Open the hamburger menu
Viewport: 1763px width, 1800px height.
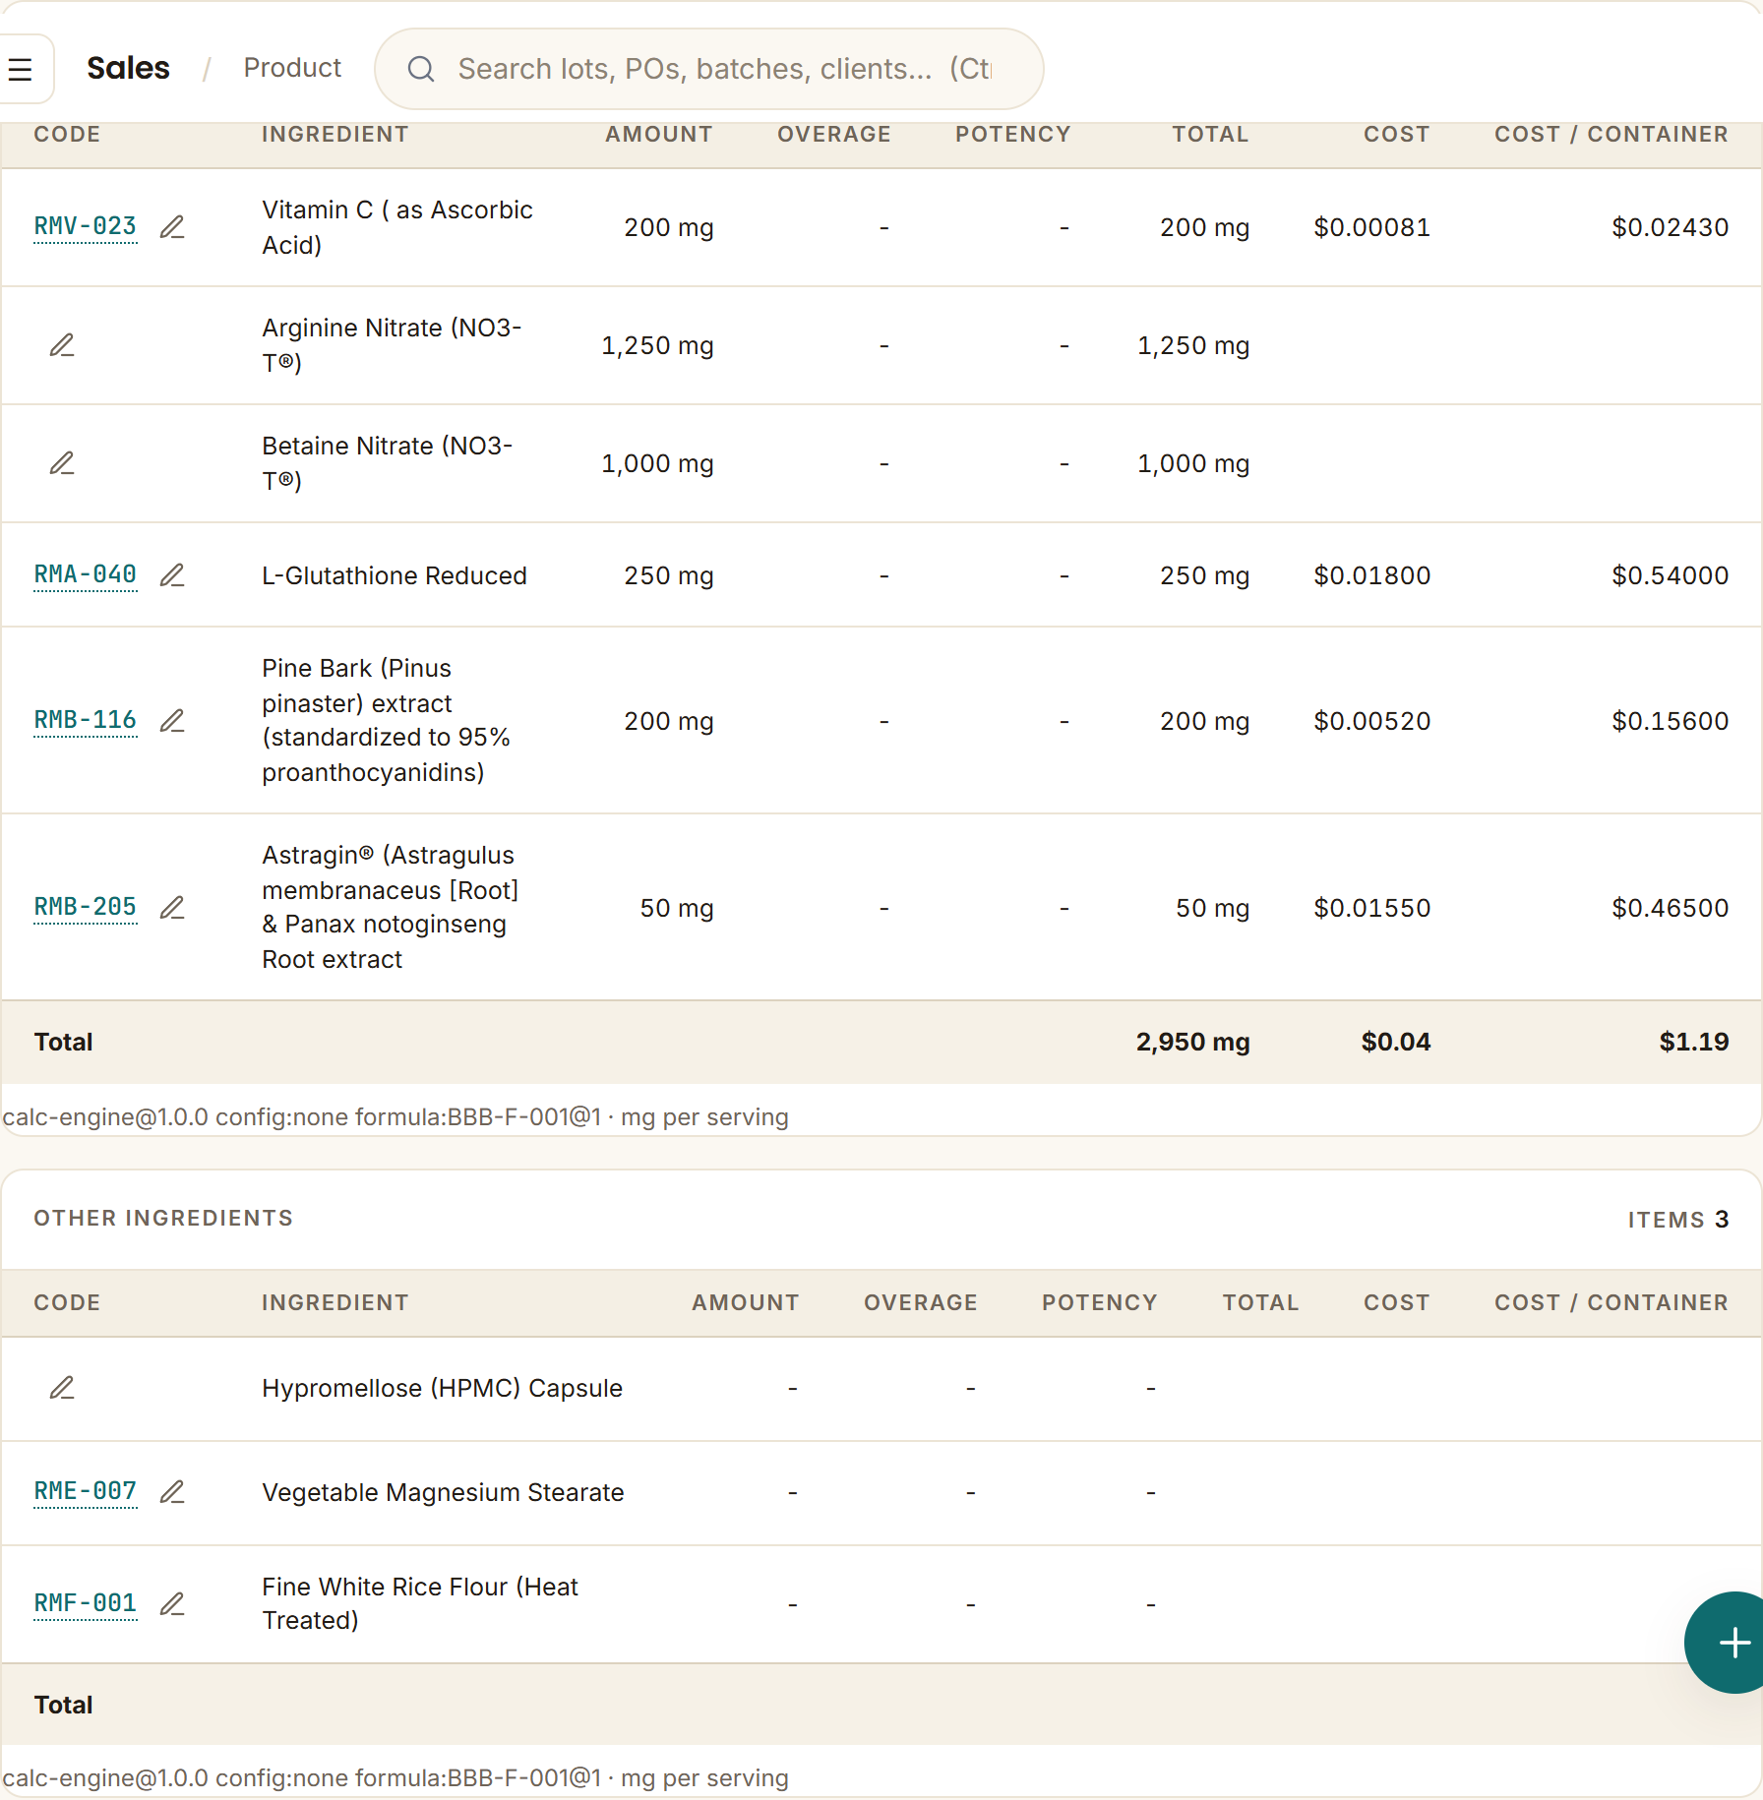(x=21, y=69)
